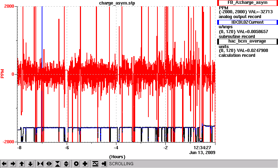The width and height of the screenshot is (278, 168).
Task: Click the -4 hours x-axis label
Action: tap(116, 148)
